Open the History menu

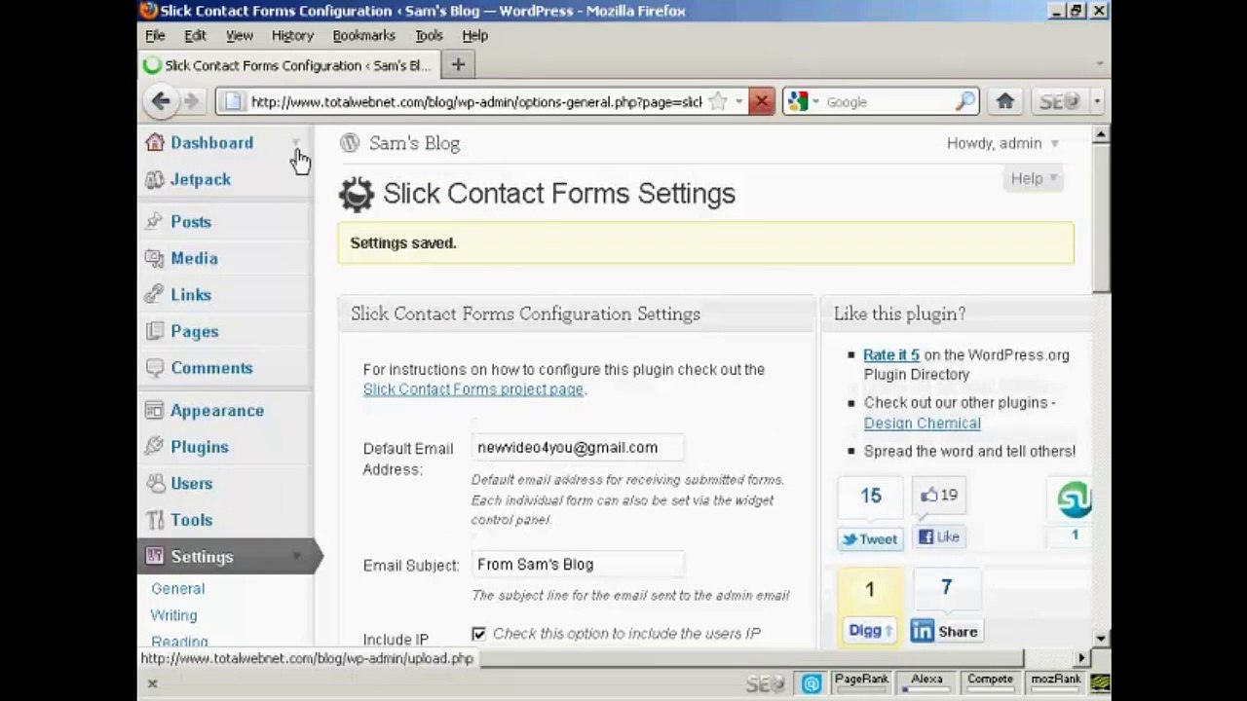click(x=292, y=35)
